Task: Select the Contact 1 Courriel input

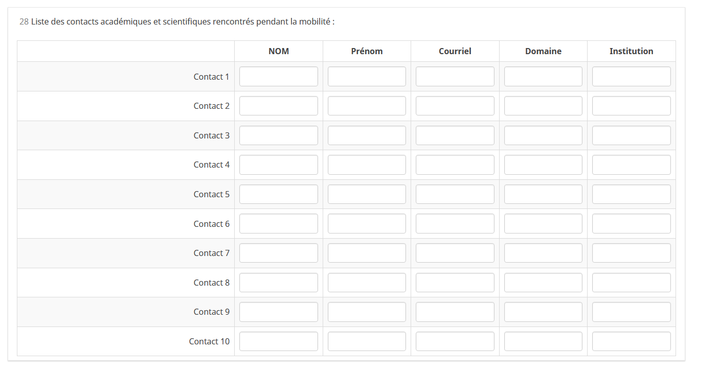Action: click(455, 77)
